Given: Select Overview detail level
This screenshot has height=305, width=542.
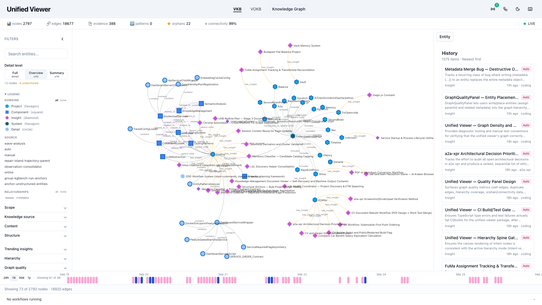Looking at the screenshot, I should (x=36, y=74).
